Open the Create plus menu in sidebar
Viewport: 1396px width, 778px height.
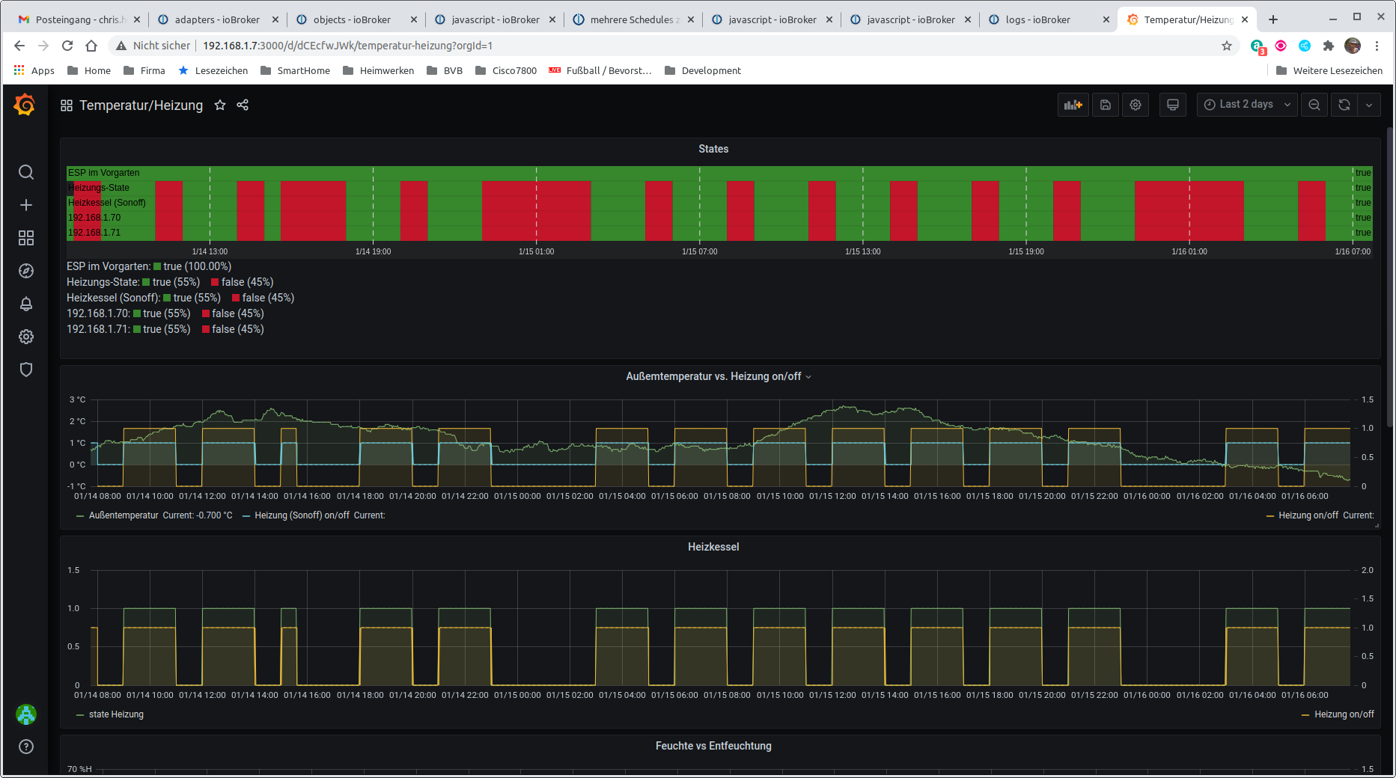(x=26, y=205)
